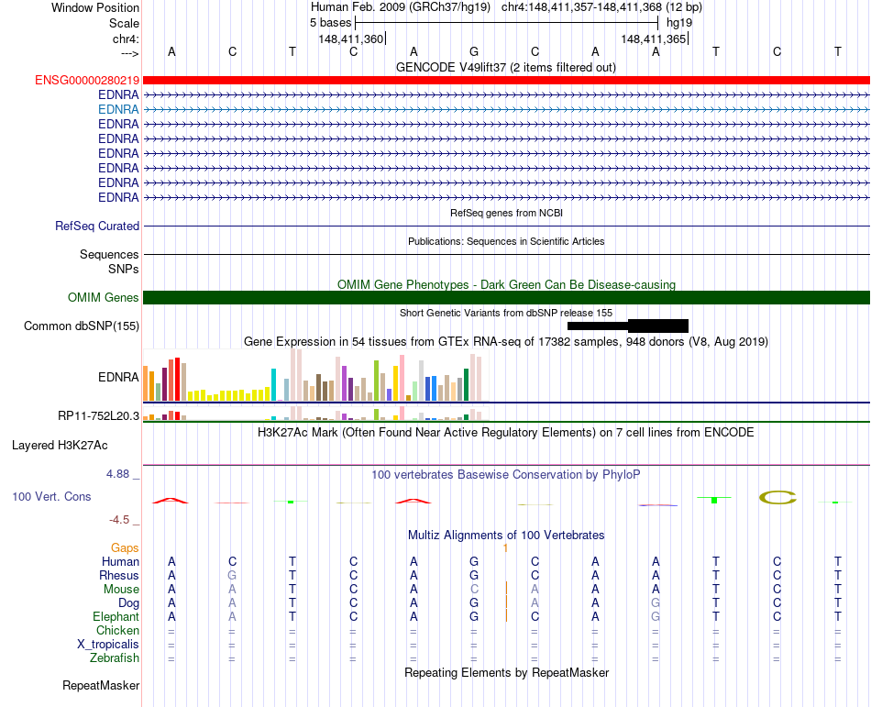This screenshot has height=707, width=871.
Task: Click the Scale label
Action: click(x=124, y=23)
